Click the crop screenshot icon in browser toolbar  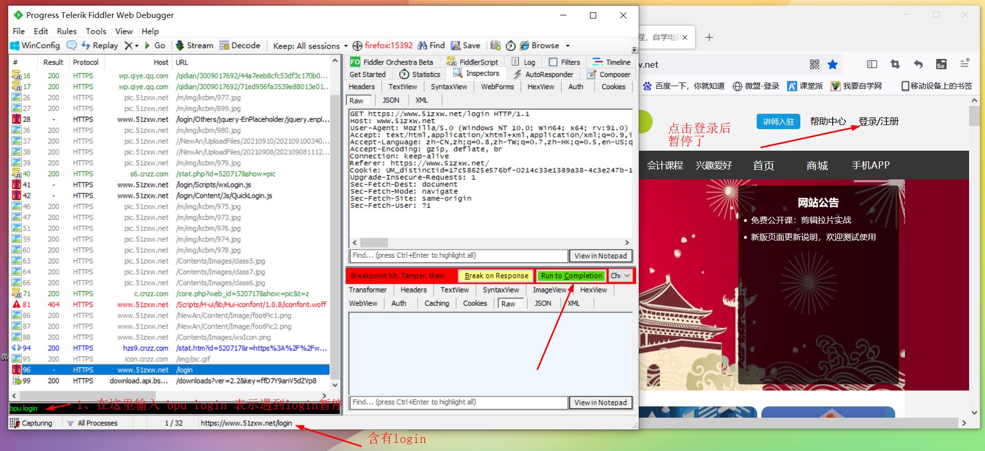[x=895, y=64]
